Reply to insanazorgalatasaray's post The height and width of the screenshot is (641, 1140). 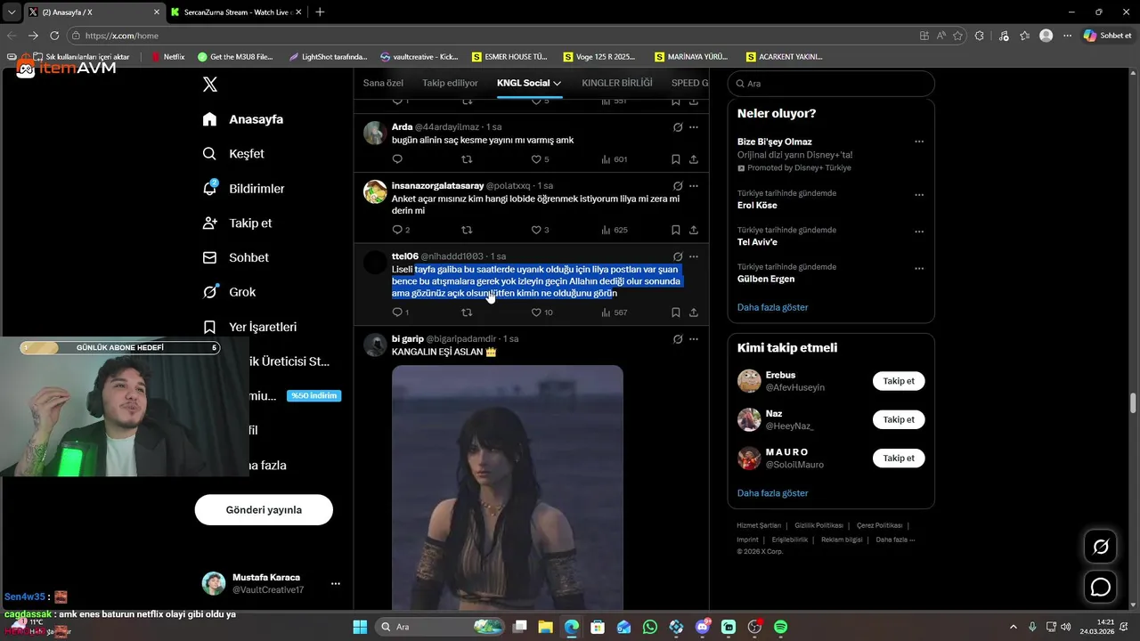[x=397, y=230]
